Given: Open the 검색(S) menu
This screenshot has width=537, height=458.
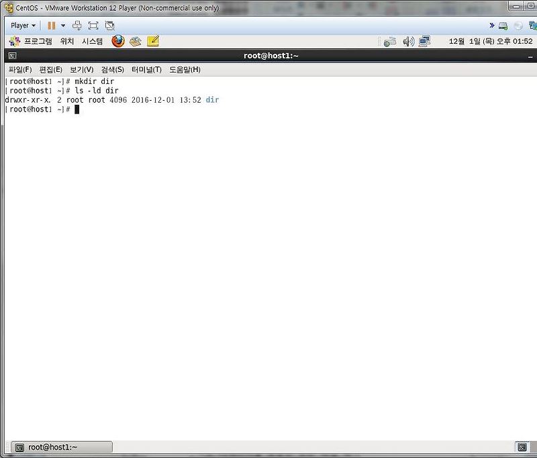Looking at the screenshot, I should coord(113,70).
